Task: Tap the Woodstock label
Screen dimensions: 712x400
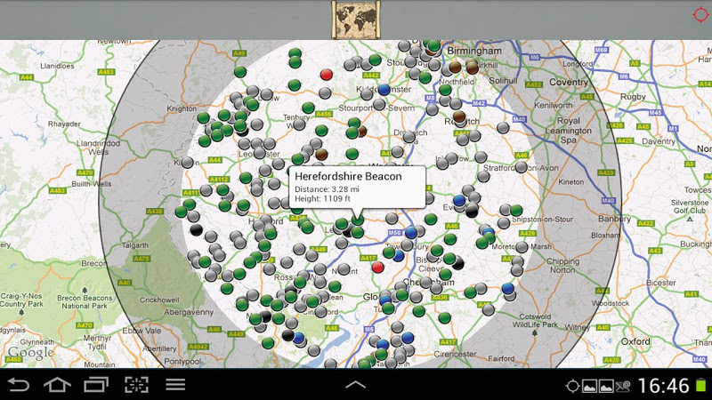Action: [x=611, y=303]
